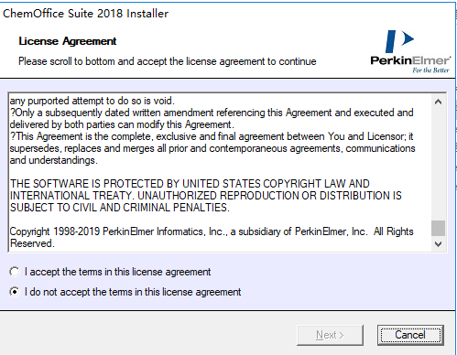Viewport: 457px width, 355px height.
Task: Click the 'any purported attempt' line
Action: [x=92, y=101]
